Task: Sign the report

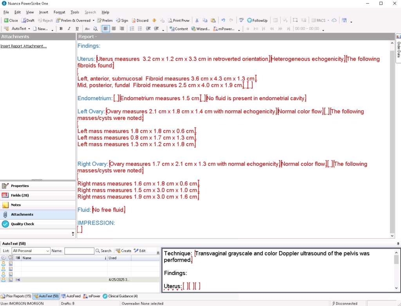Action: [x=122, y=20]
